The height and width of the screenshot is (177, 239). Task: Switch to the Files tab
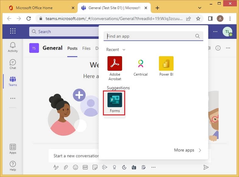(x=86, y=48)
